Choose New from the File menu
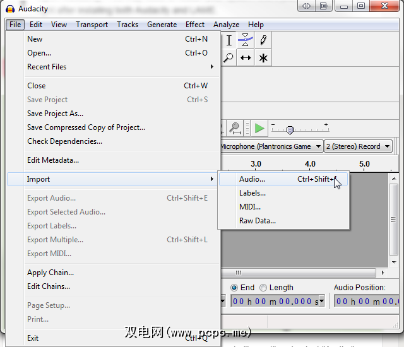404x347 pixels. [114, 39]
